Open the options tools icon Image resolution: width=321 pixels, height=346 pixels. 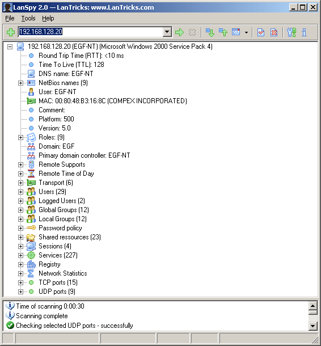pos(292,32)
